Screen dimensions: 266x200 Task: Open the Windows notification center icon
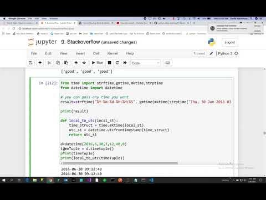click(261, 180)
